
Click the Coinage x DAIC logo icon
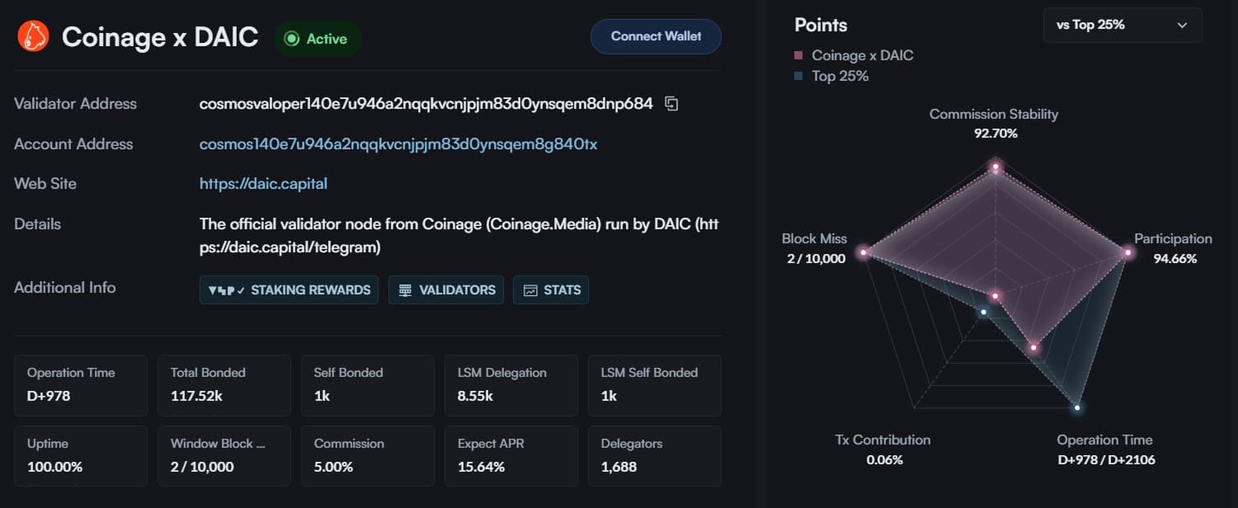pos(34,37)
